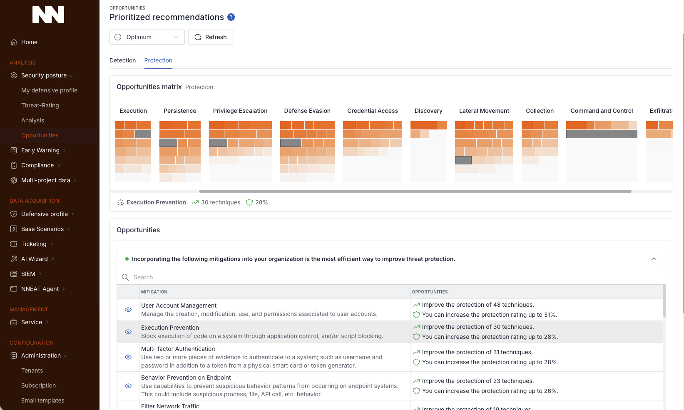Toggle eye icon for User Account Management
This screenshot has height=410, width=684.
[128, 310]
